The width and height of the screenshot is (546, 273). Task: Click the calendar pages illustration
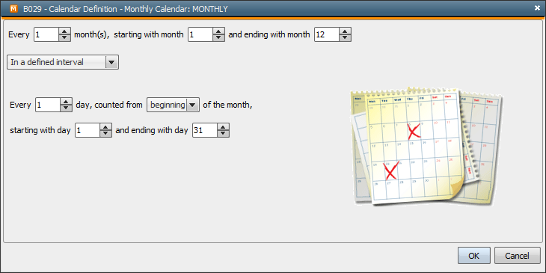(x=426, y=146)
